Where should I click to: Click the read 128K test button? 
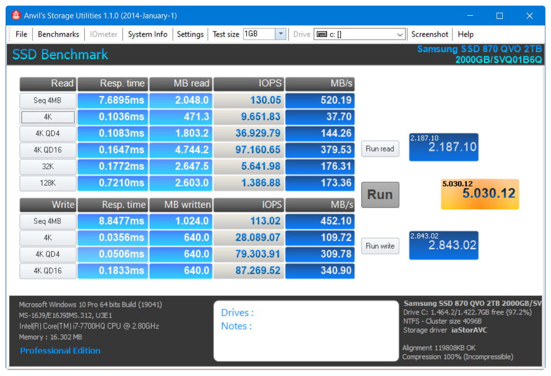(48, 183)
